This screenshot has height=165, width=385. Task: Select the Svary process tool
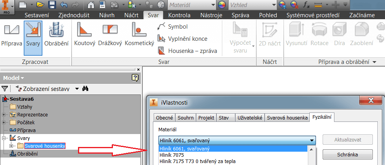coord(33,38)
